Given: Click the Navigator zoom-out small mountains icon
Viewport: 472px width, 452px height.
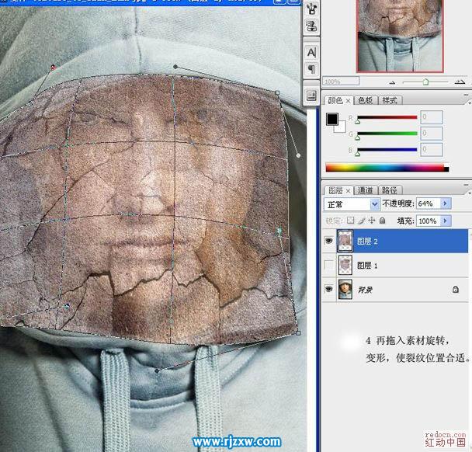Looking at the screenshot, I should 392,82.
